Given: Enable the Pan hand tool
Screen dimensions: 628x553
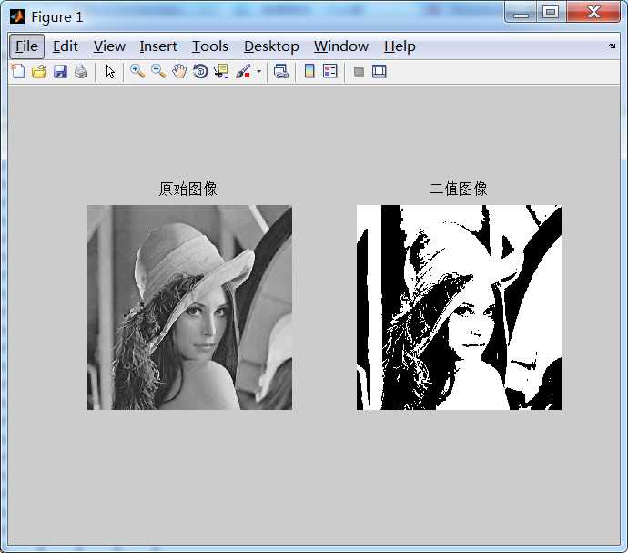Looking at the screenshot, I should [x=179, y=71].
